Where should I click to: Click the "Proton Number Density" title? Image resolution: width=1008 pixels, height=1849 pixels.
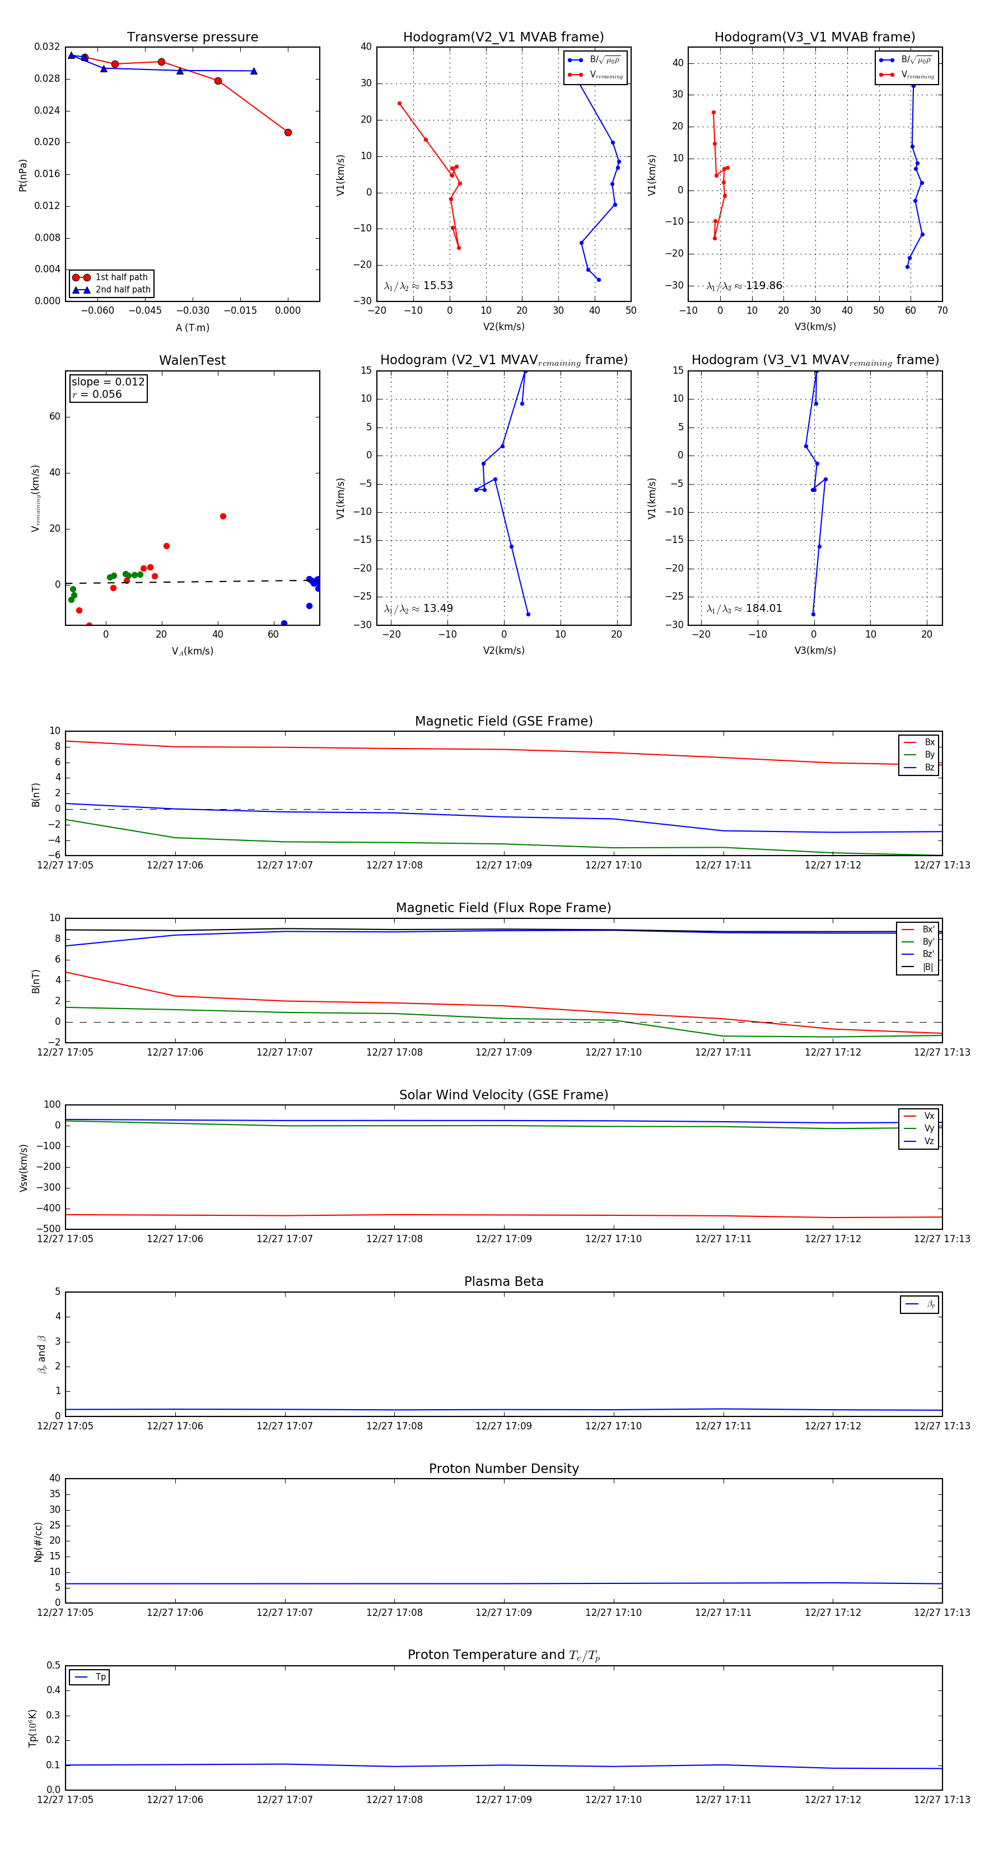click(x=503, y=1469)
